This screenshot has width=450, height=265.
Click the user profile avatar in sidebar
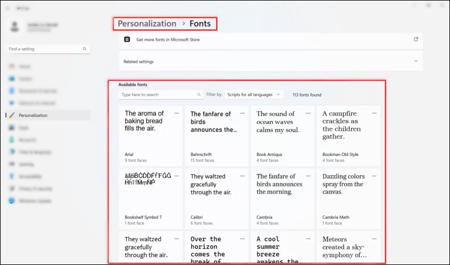15,27
